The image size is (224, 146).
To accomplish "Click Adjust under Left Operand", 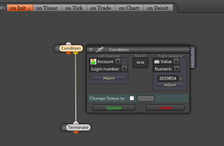I will pos(108,78).
